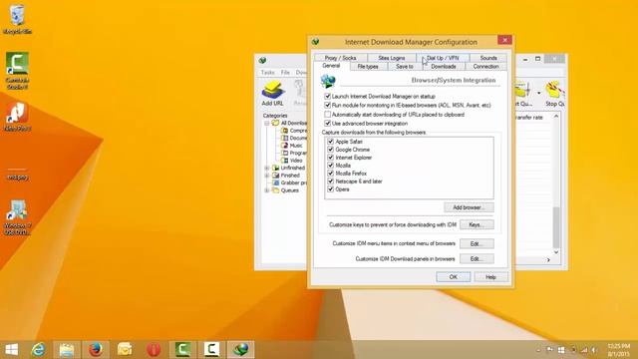Click Internet Download Manager taskbar icon
This screenshot has height=359, width=638.
coord(240,349)
